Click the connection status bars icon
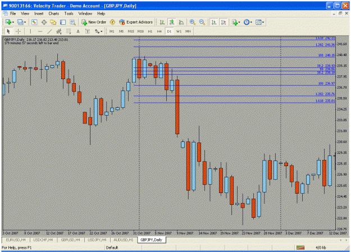The width and height of the screenshot is (351, 252). [x=300, y=248]
